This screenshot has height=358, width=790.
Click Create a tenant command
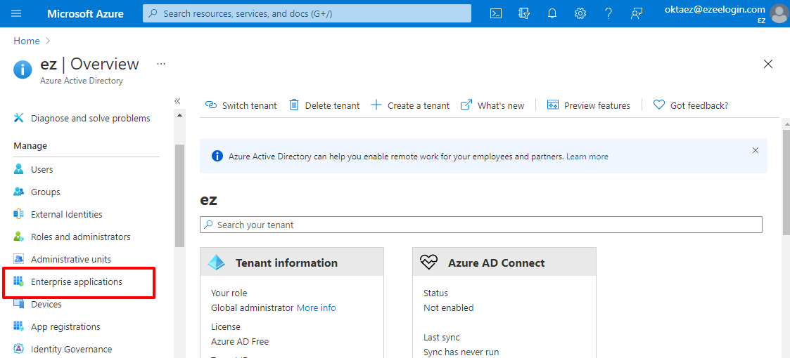click(410, 105)
